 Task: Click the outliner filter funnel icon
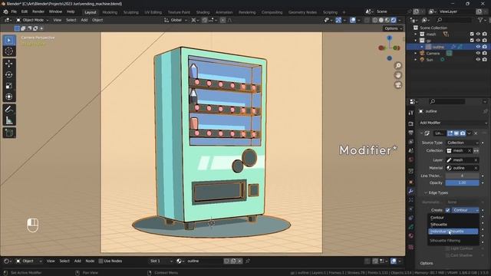coord(480,20)
